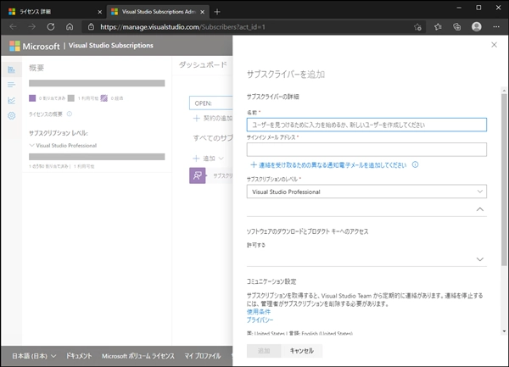509x367 pixels.
Task: Click the Visual Studio Subscriptions header title
Action: pos(110,46)
